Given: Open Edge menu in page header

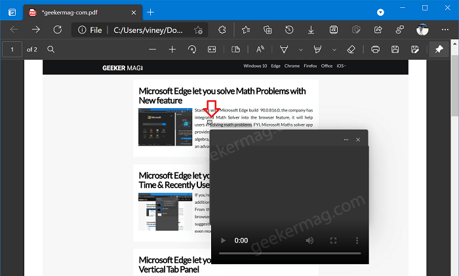Looking at the screenshot, I should (276, 66).
